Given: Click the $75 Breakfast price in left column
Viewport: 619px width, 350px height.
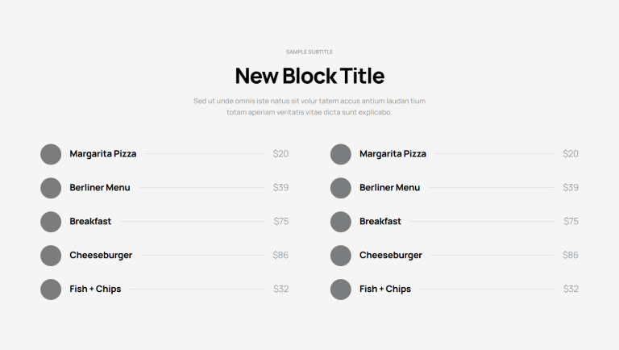Looking at the screenshot, I should [280, 222].
